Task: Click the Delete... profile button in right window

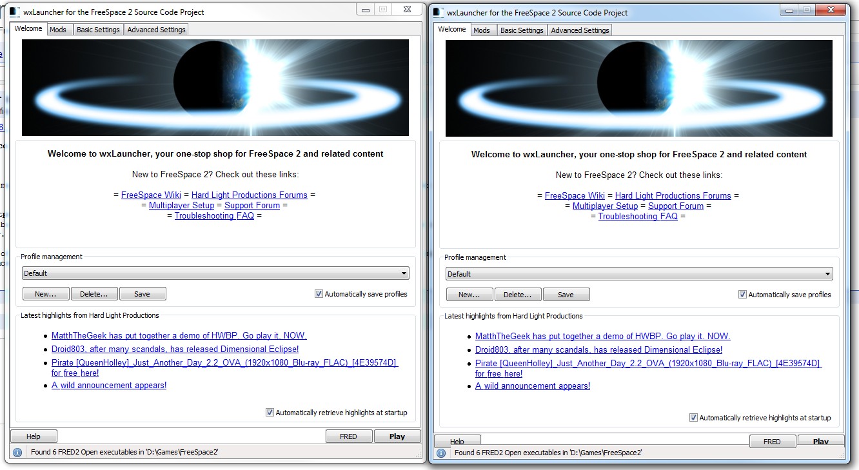Action: click(x=518, y=295)
